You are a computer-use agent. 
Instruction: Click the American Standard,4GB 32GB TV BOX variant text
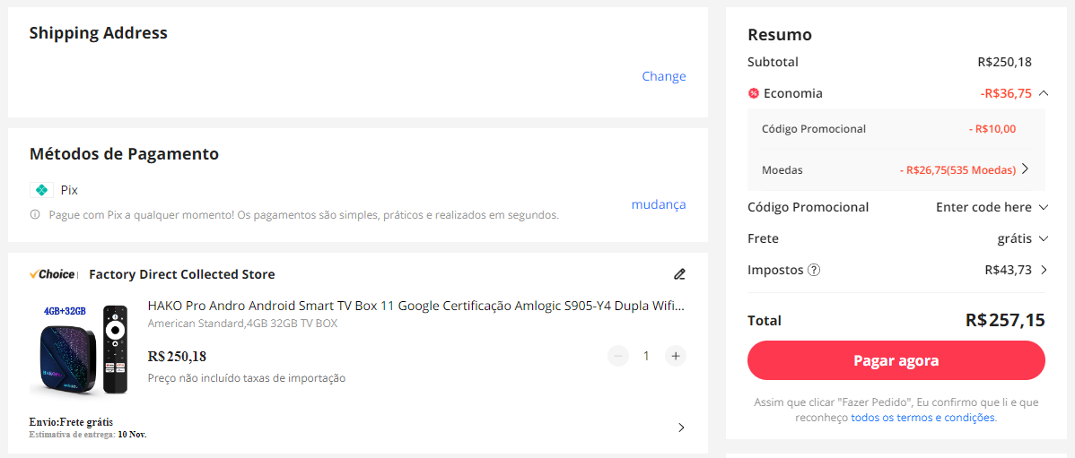242,324
